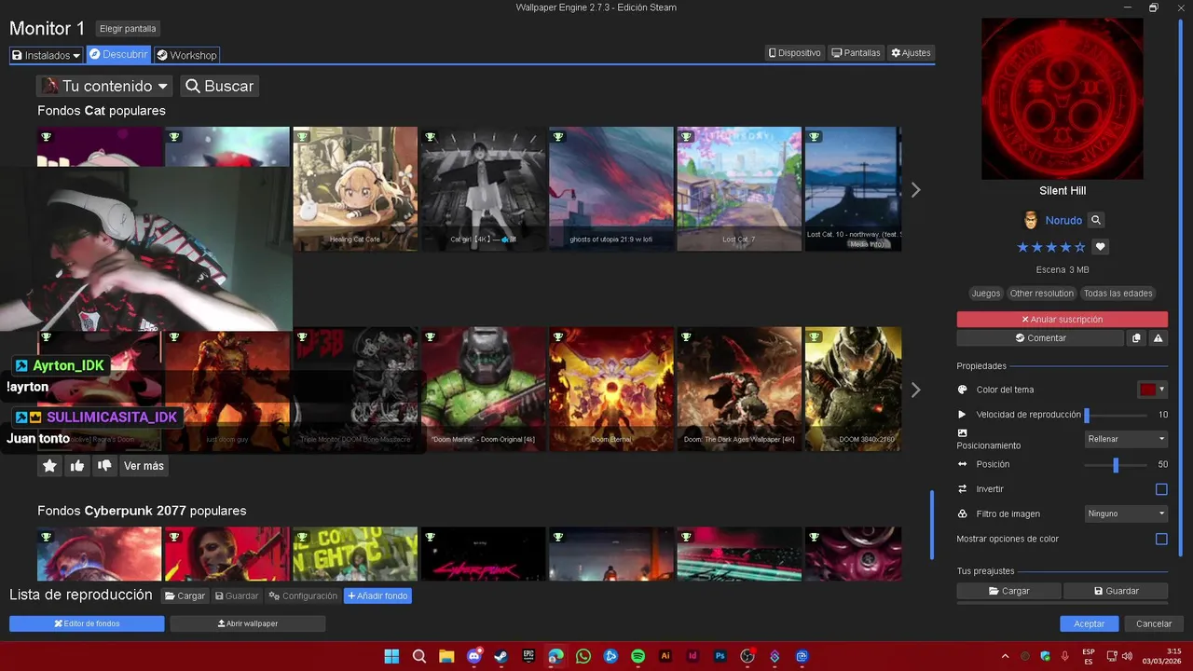1193x671 pixels.
Task: Adjust the Posición slider
Action: point(1116,464)
